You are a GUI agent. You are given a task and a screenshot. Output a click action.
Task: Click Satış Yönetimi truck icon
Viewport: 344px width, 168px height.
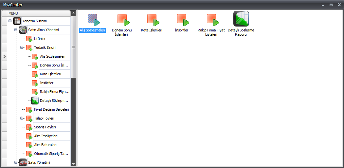click(23, 162)
